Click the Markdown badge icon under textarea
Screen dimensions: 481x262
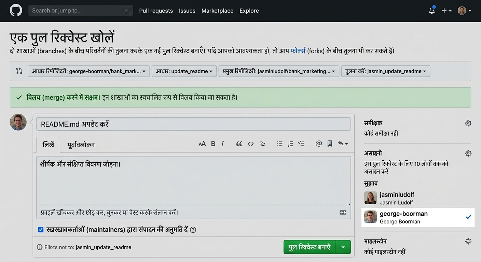coord(343,213)
